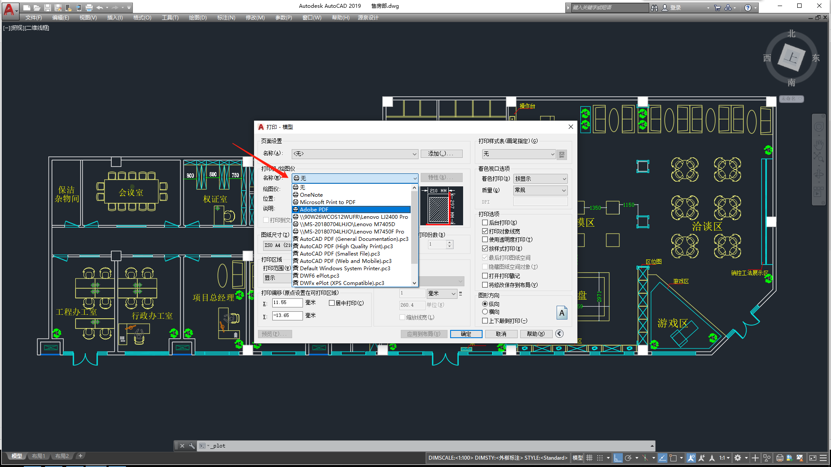Viewport: 831px width, 467px height.
Task: Toggle the grid display status bar icon
Action: (589, 458)
